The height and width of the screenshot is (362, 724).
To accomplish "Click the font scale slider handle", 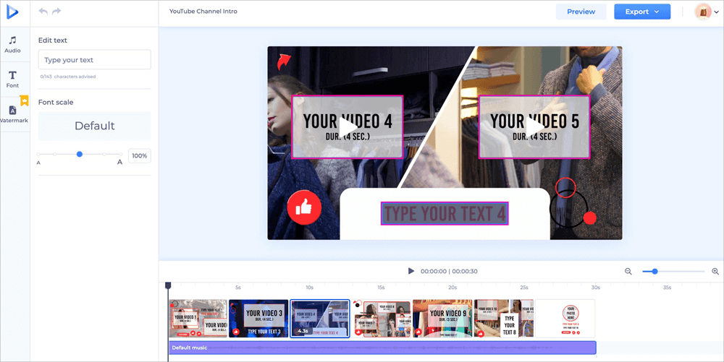I will click(80, 154).
